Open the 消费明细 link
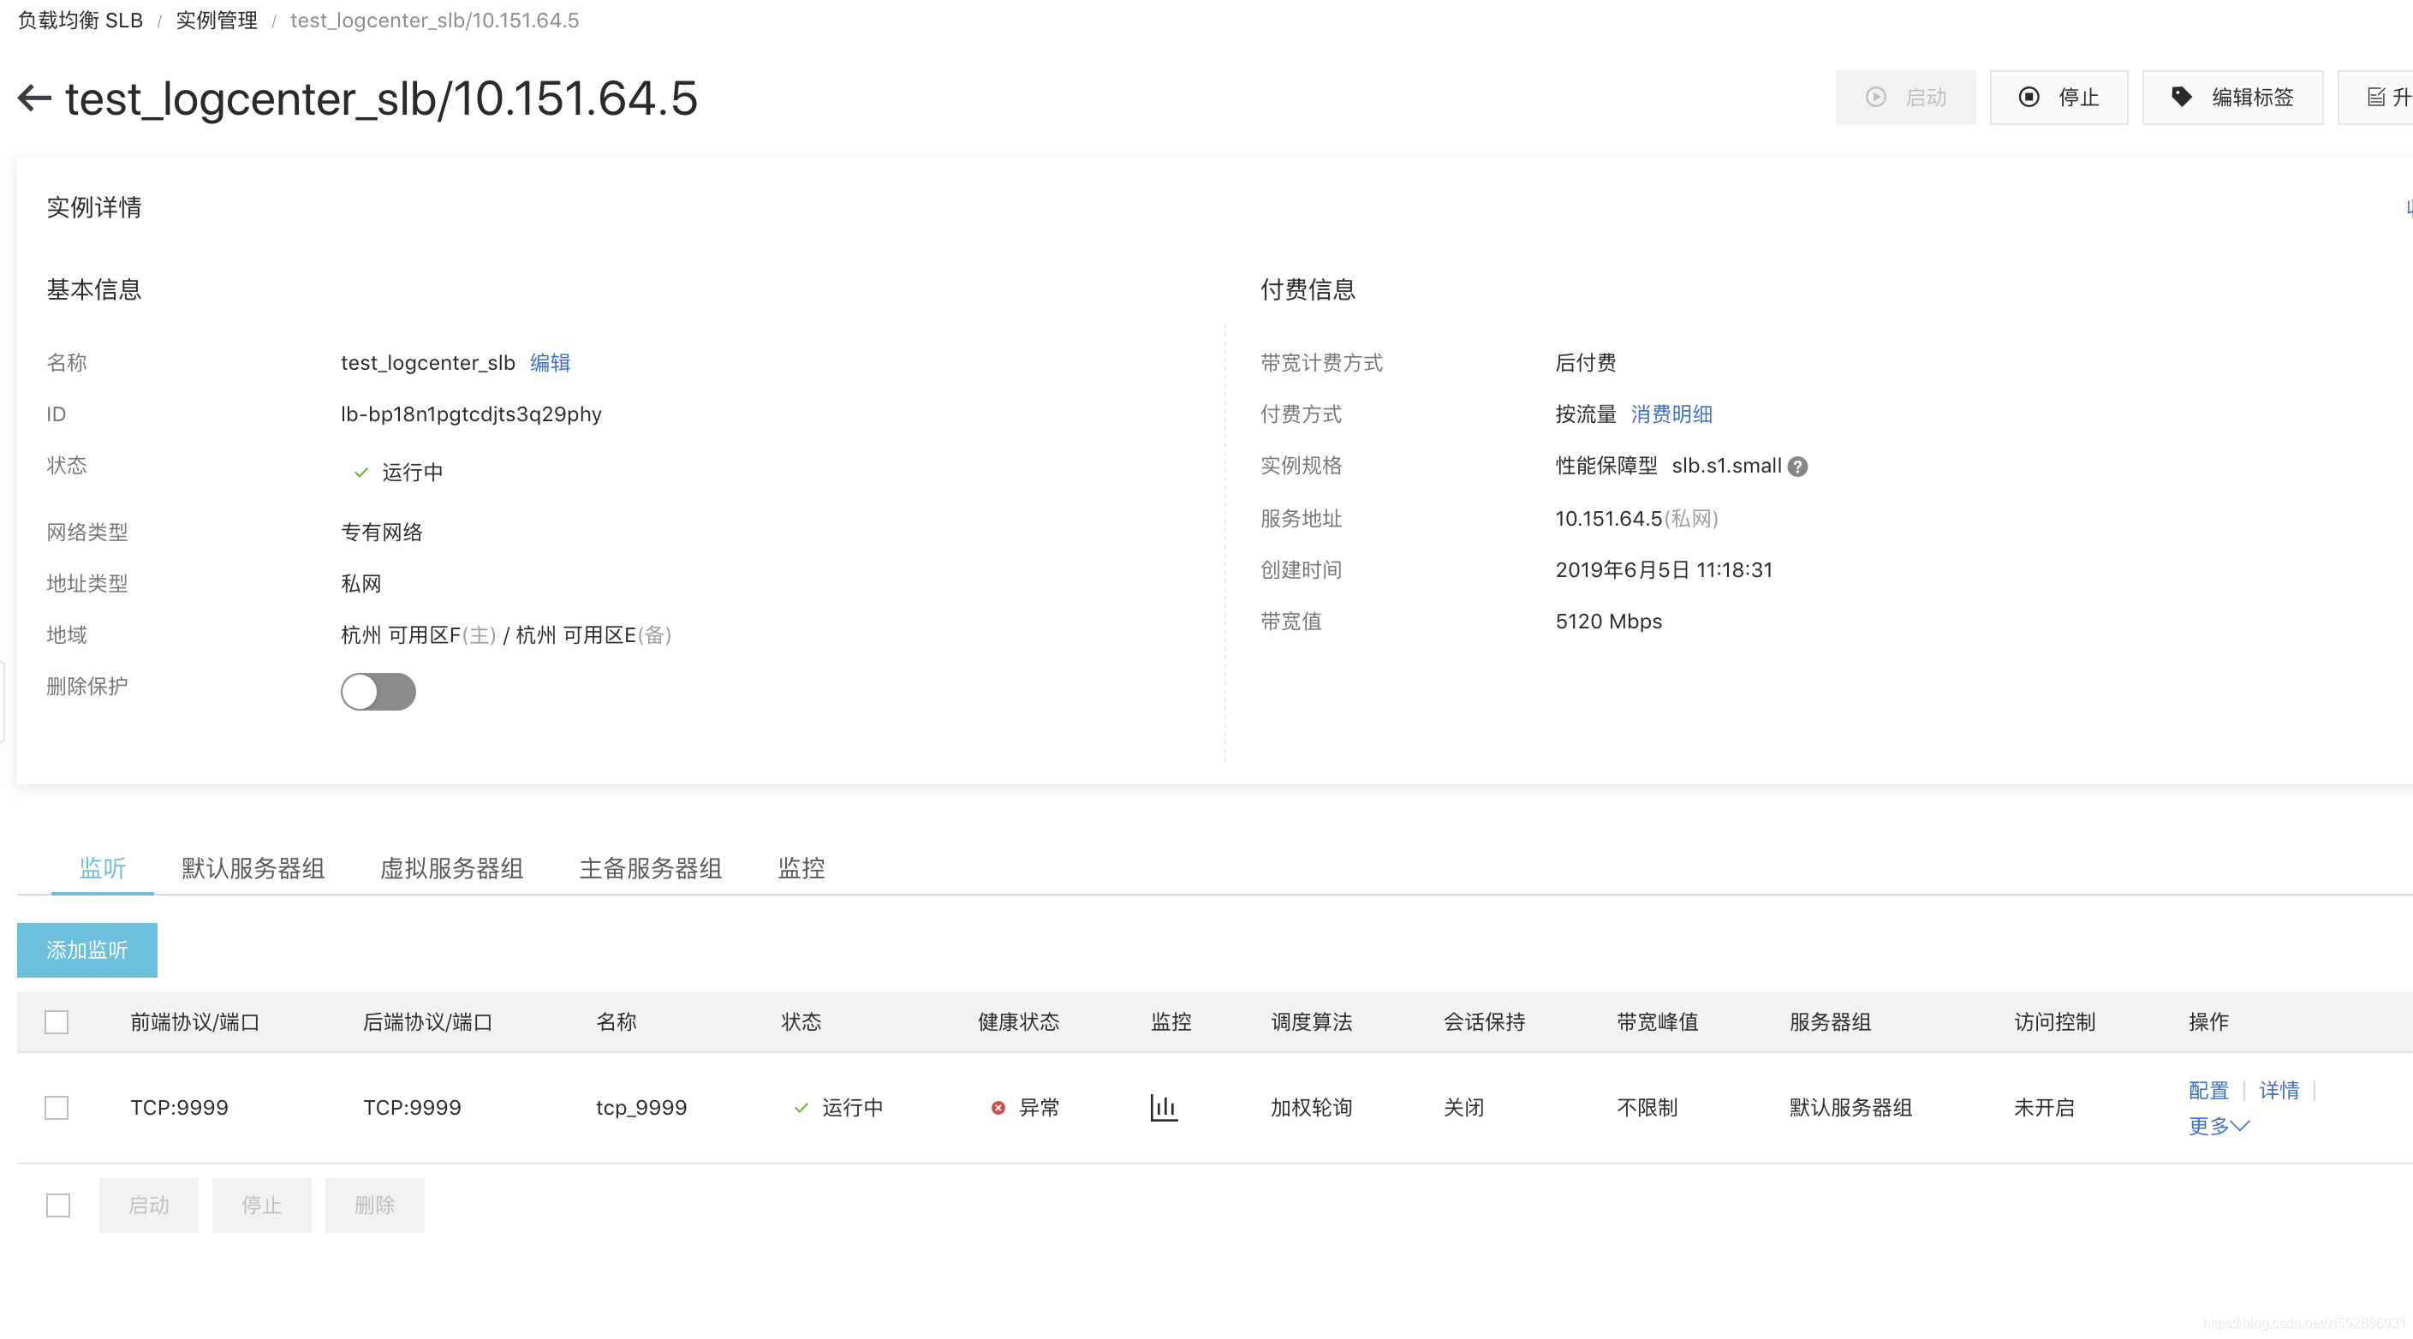Viewport: 2413px width, 1339px height. click(x=1671, y=414)
